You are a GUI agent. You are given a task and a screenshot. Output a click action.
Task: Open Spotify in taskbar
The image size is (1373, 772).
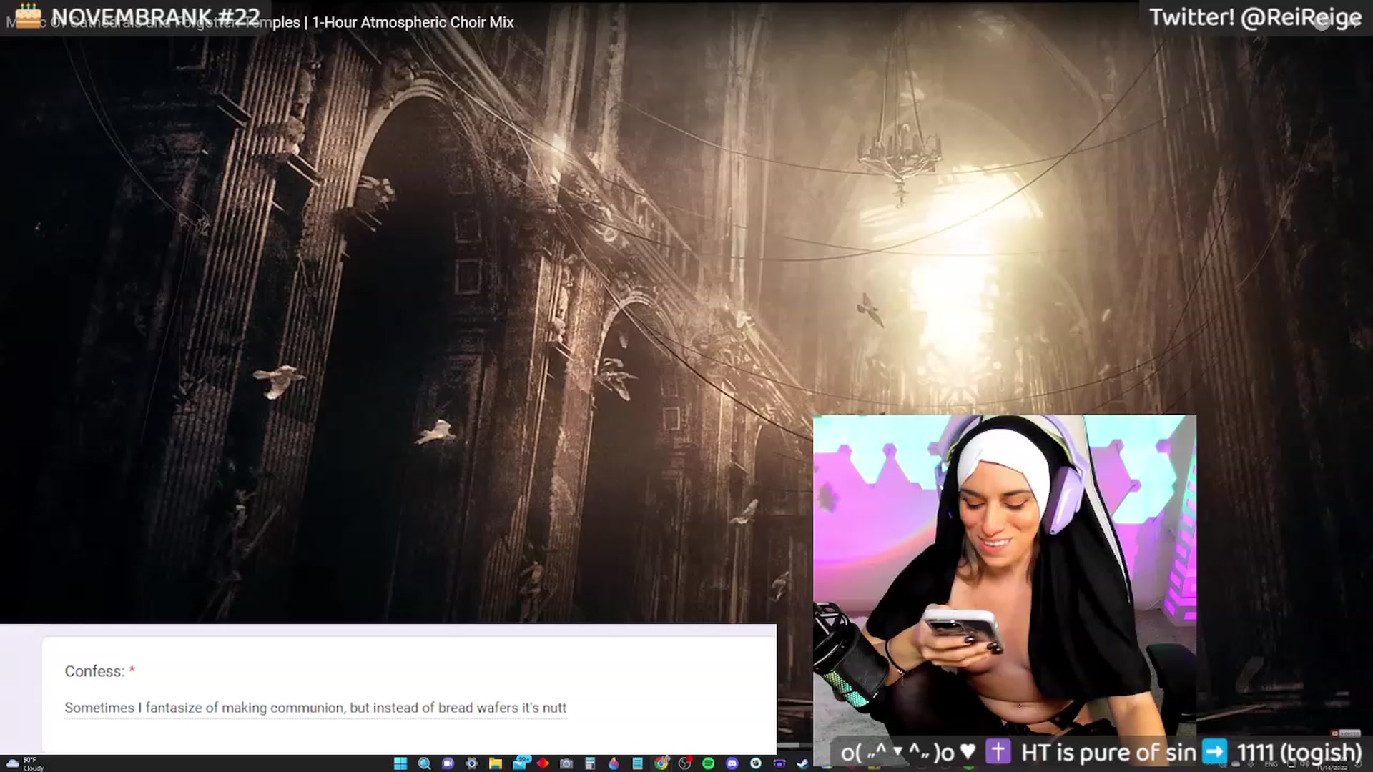[709, 763]
